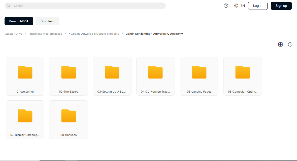Go to Google Adwords & Google Shopping breadcrumb

(x=94, y=34)
